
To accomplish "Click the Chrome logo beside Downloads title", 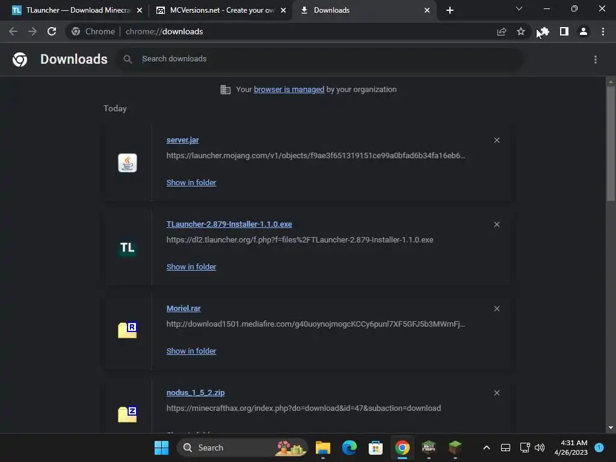I will point(20,60).
